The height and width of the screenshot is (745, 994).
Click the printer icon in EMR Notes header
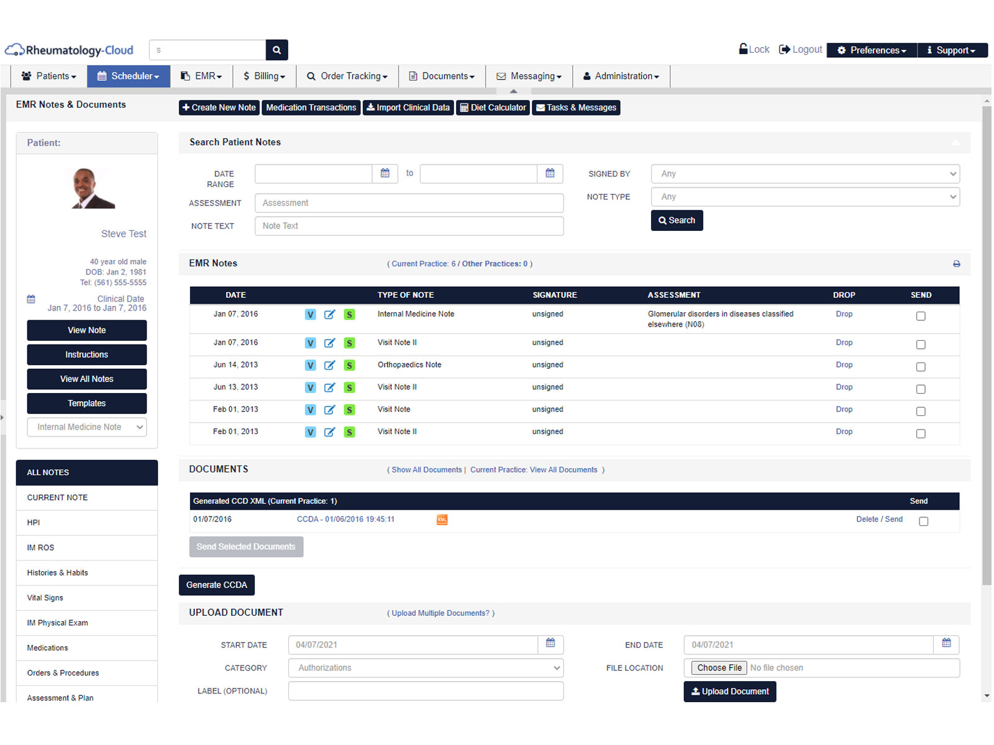[x=957, y=264]
